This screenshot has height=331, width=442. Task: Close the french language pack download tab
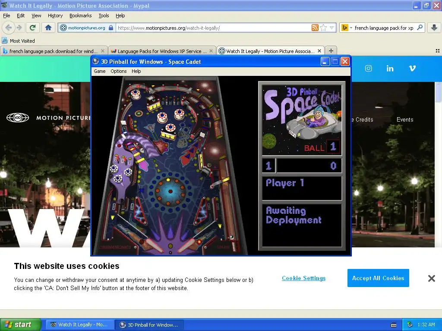[103, 51]
